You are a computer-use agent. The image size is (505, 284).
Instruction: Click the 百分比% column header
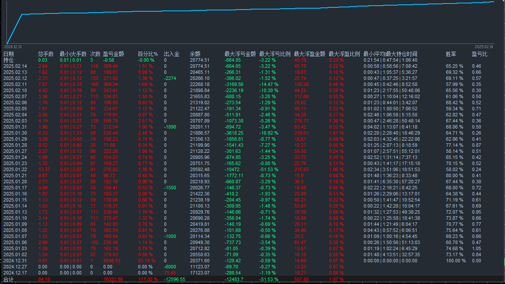click(148, 54)
